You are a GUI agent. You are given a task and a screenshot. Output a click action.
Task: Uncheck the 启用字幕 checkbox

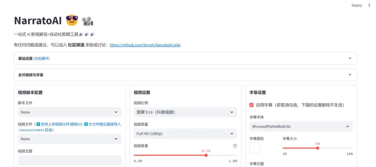tap(251, 105)
